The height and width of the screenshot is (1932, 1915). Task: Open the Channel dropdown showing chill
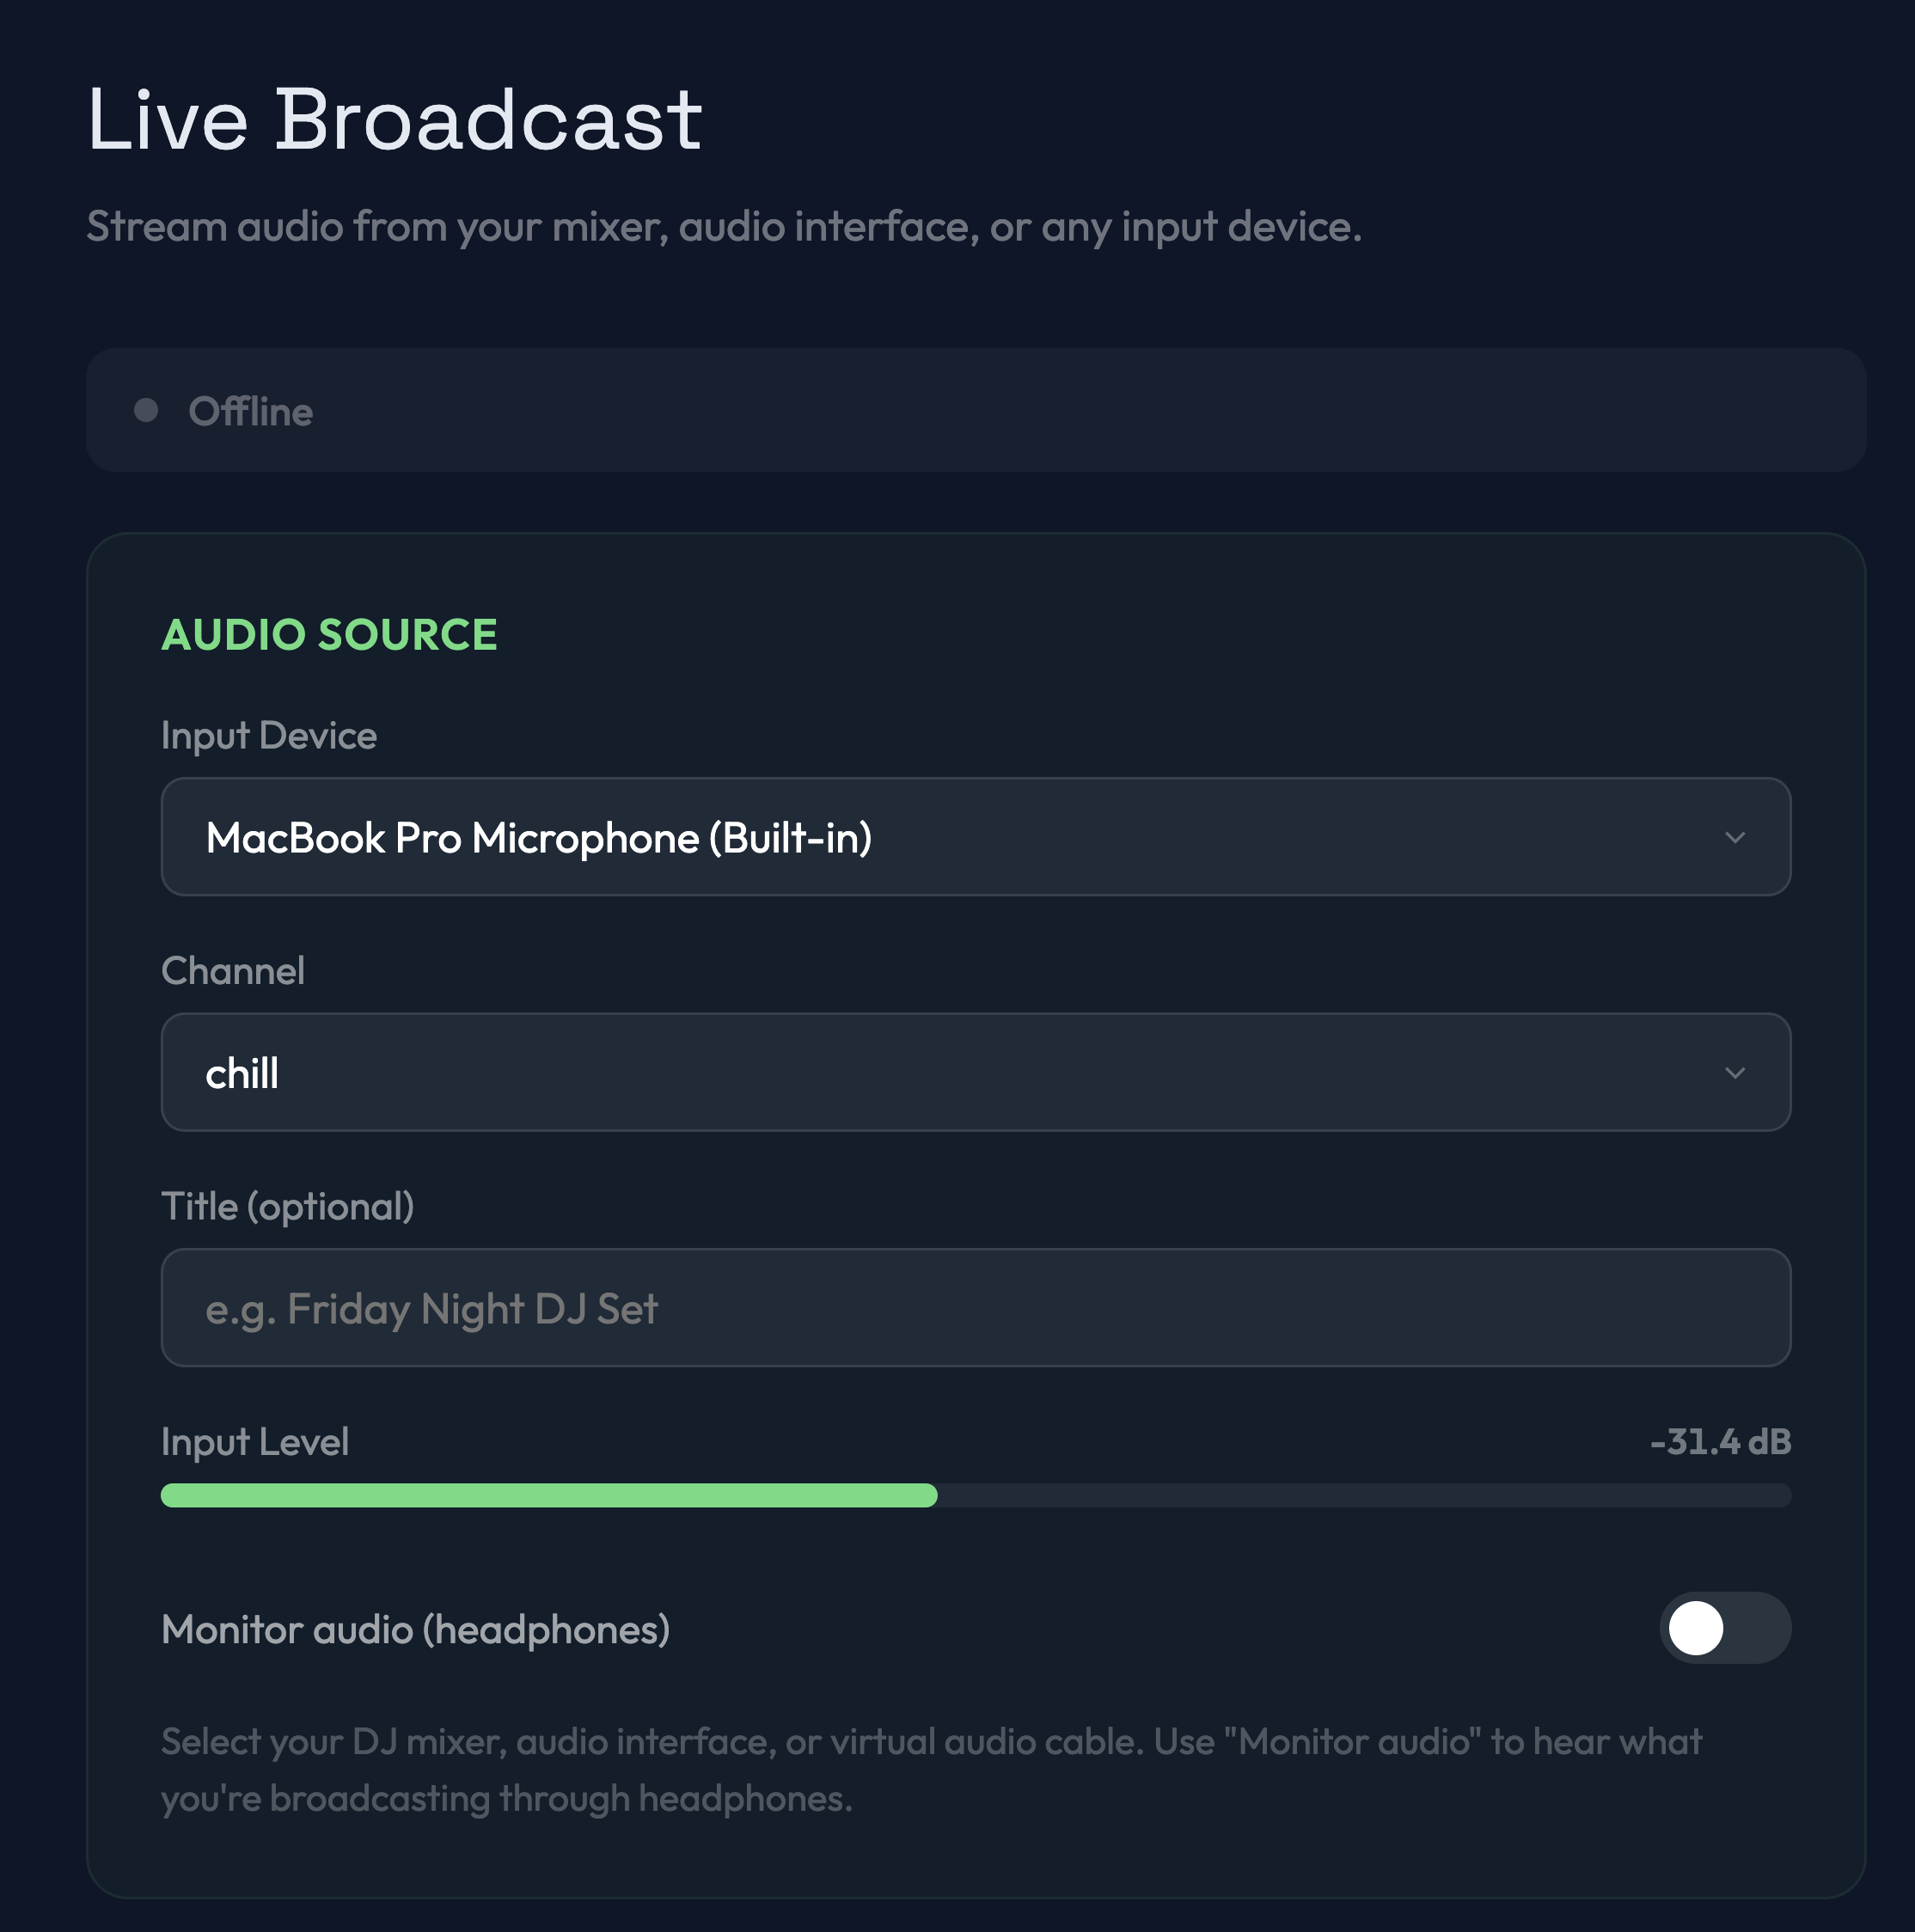pos(975,1073)
